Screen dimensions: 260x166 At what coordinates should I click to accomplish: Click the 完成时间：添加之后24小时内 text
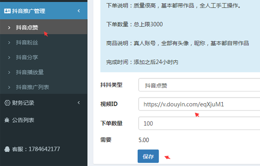(x=142, y=62)
